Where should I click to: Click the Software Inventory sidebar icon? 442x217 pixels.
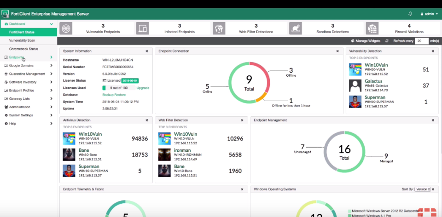click(6, 82)
